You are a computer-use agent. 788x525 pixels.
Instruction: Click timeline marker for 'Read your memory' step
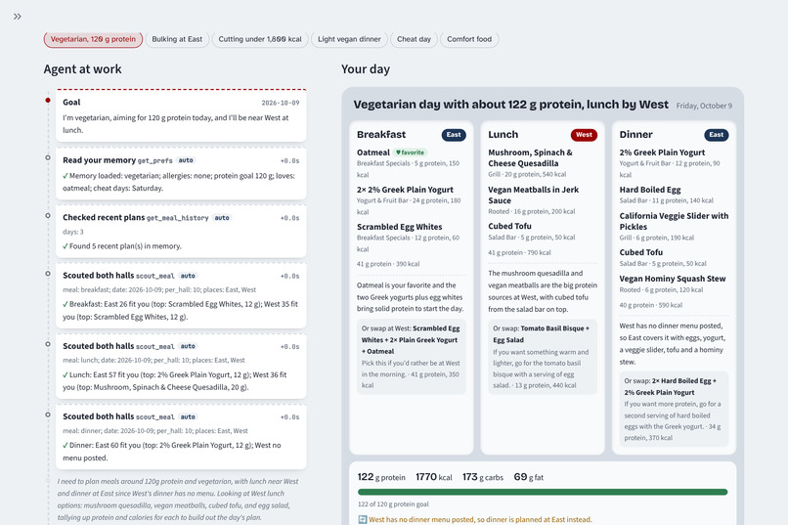click(x=48, y=157)
